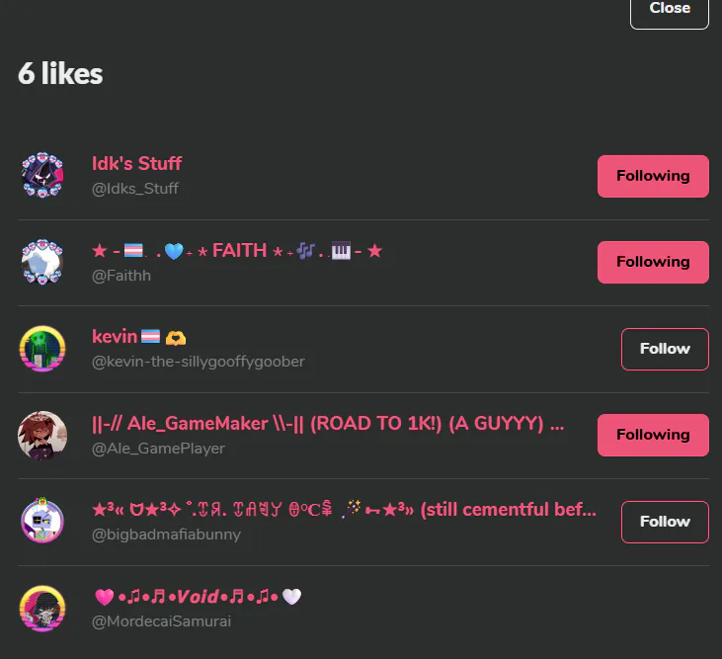Screen dimensions: 722x659
Task: Close the likes dialog
Action: (x=670, y=10)
